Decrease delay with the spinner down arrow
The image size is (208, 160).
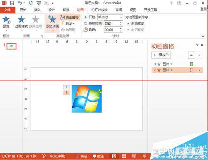[x=121, y=31]
